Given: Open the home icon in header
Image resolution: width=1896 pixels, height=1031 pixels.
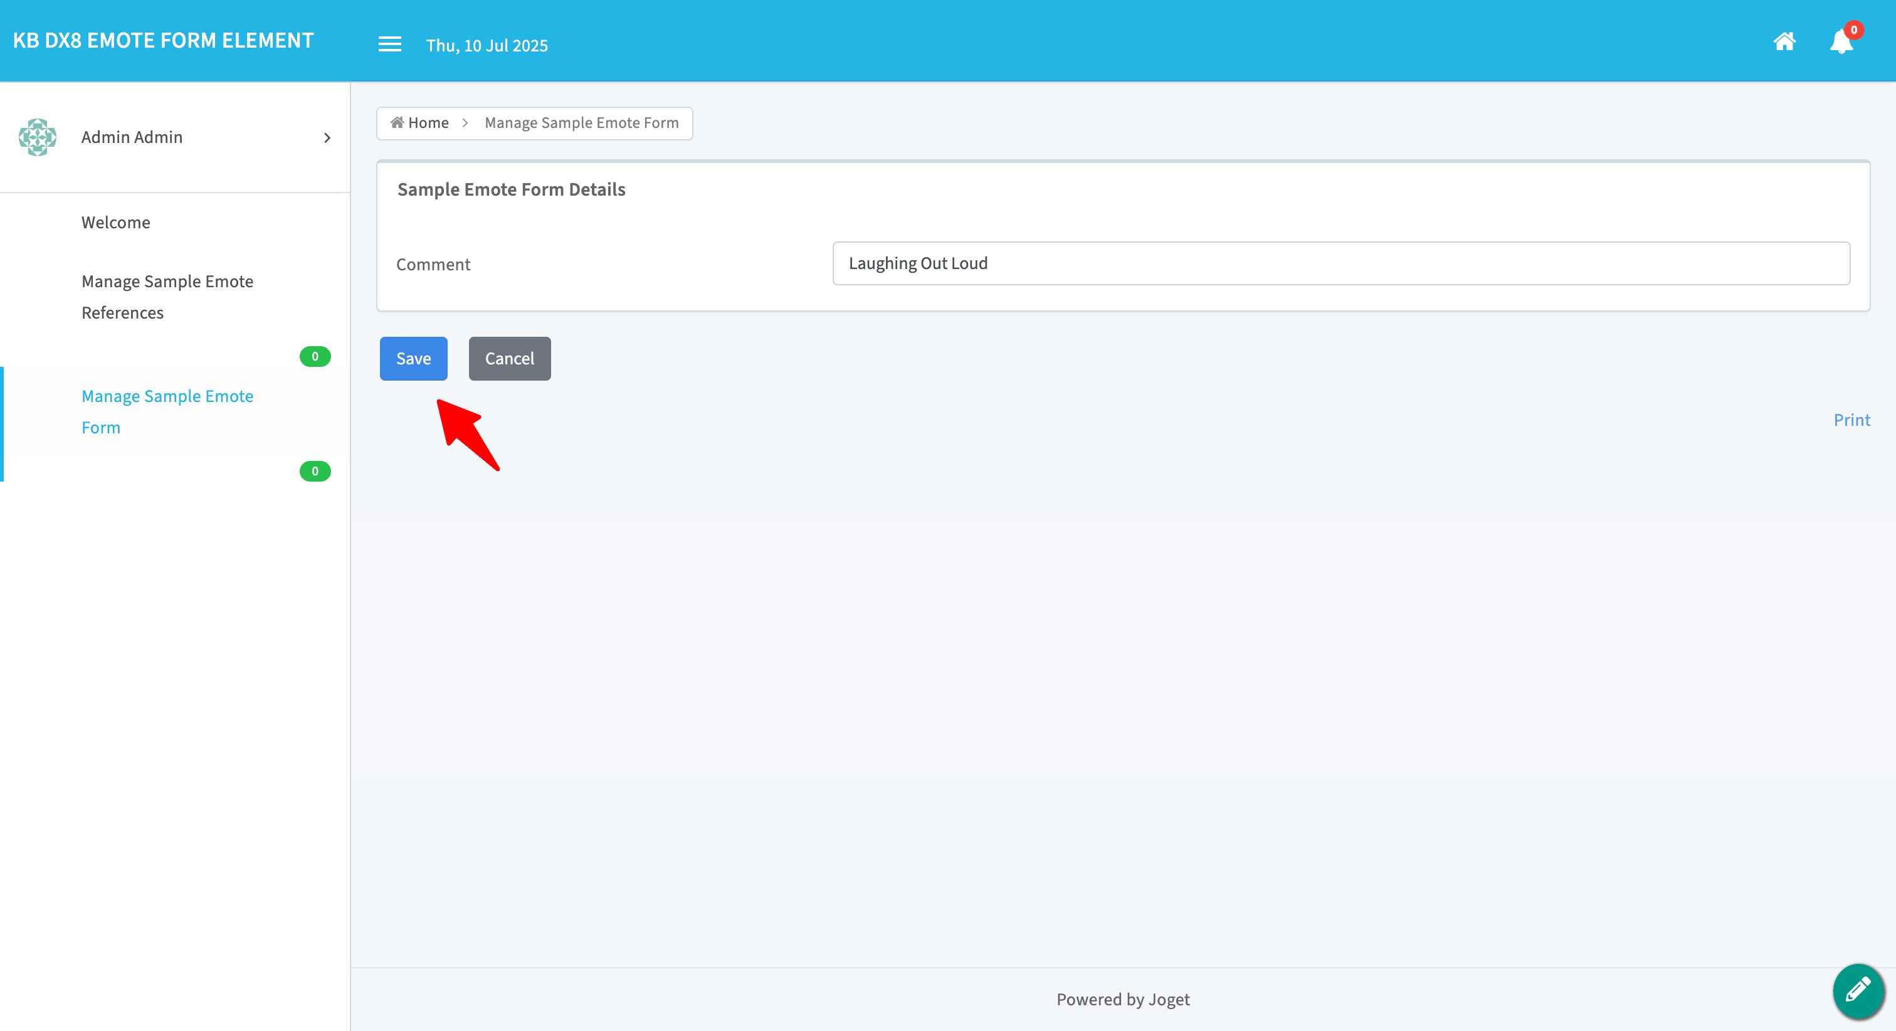Looking at the screenshot, I should (1784, 41).
